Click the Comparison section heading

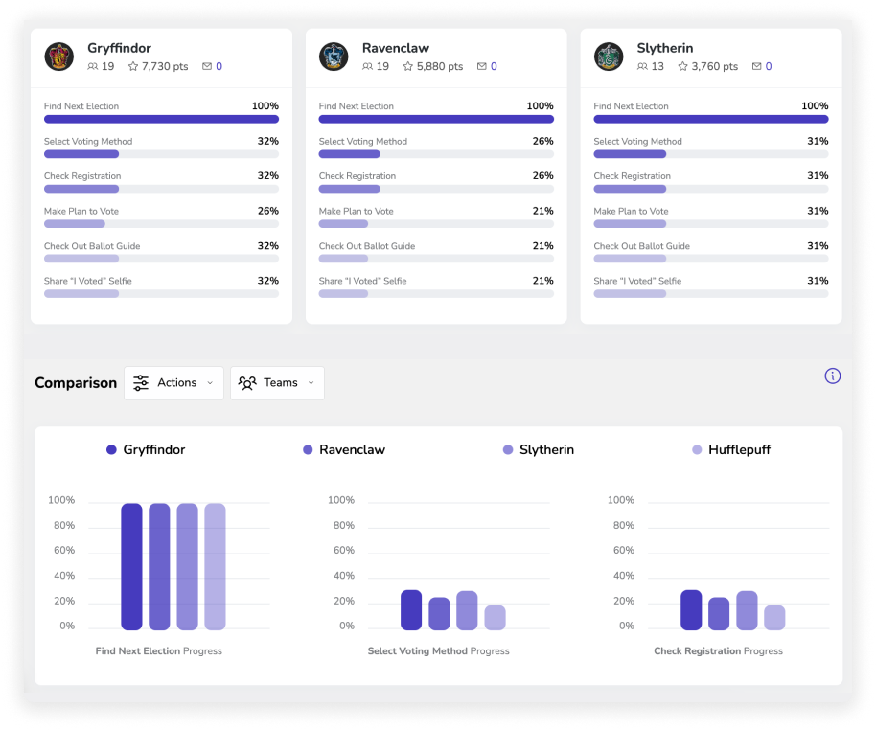point(76,382)
